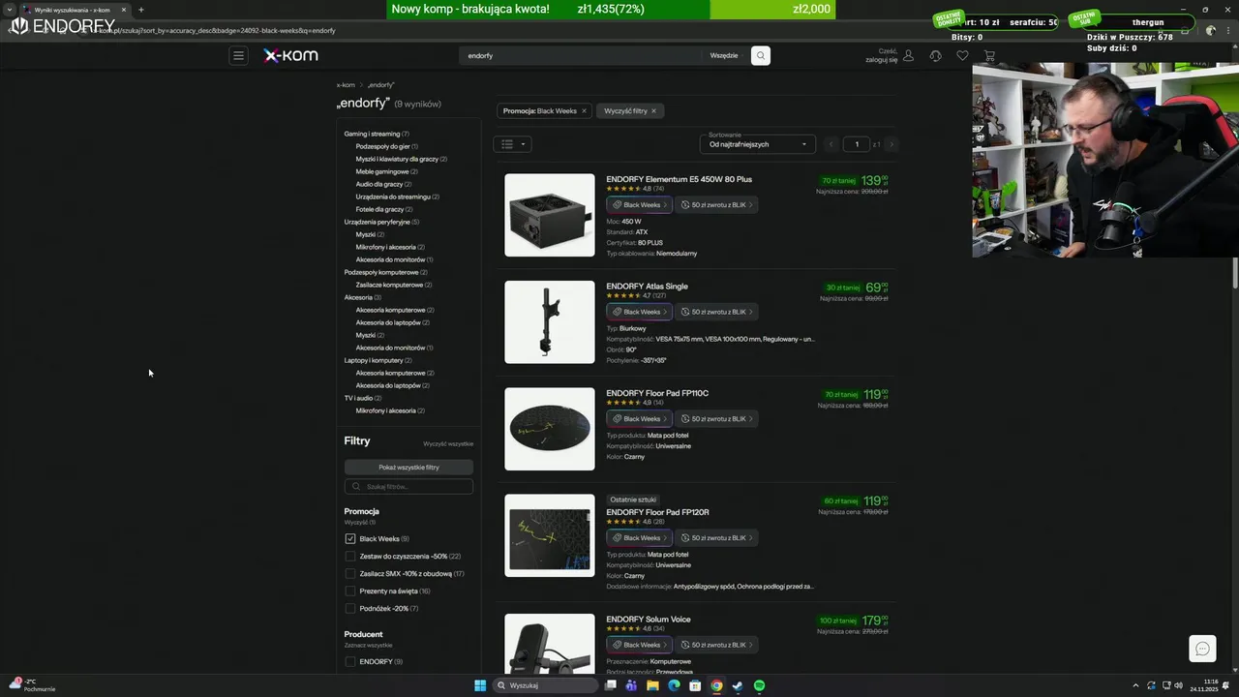The height and width of the screenshot is (697, 1239).
Task: Go to previous results page arrow
Action: pos(831,144)
